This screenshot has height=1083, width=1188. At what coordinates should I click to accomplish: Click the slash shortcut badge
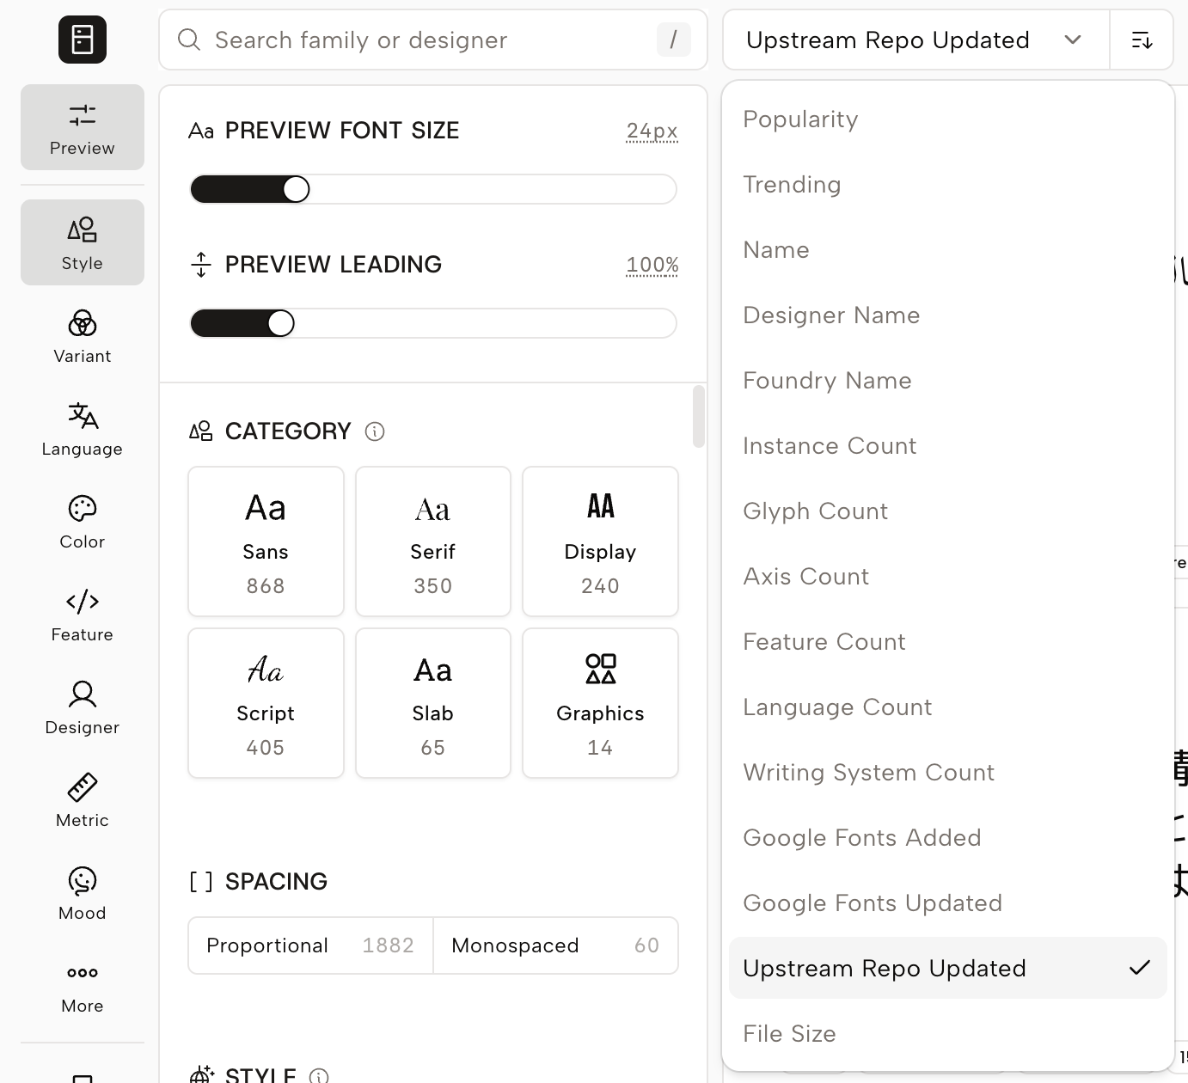click(673, 40)
